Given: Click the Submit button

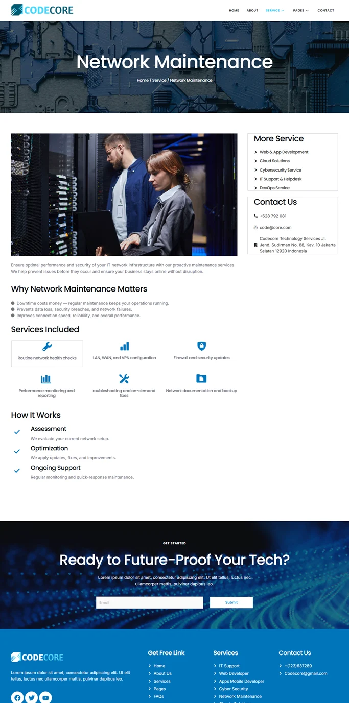Looking at the screenshot, I should point(231,602).
